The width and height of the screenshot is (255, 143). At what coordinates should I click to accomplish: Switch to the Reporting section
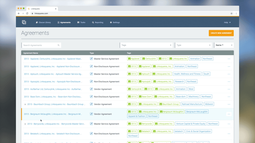(x=97, y=23)
